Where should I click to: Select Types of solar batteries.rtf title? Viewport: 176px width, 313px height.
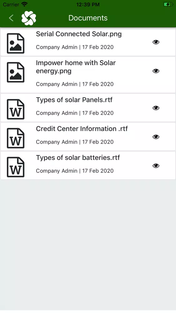[x=78, y=158]
